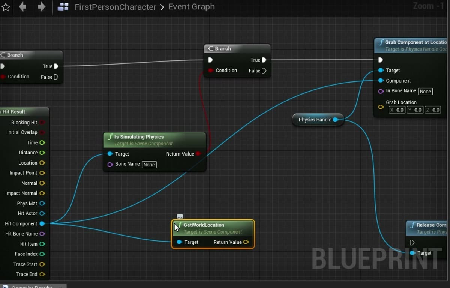Image resolution: width=450 pixels, height=288 pixels.
Task: Click the Face Index output pin
Action: click(x=42, y=254)
